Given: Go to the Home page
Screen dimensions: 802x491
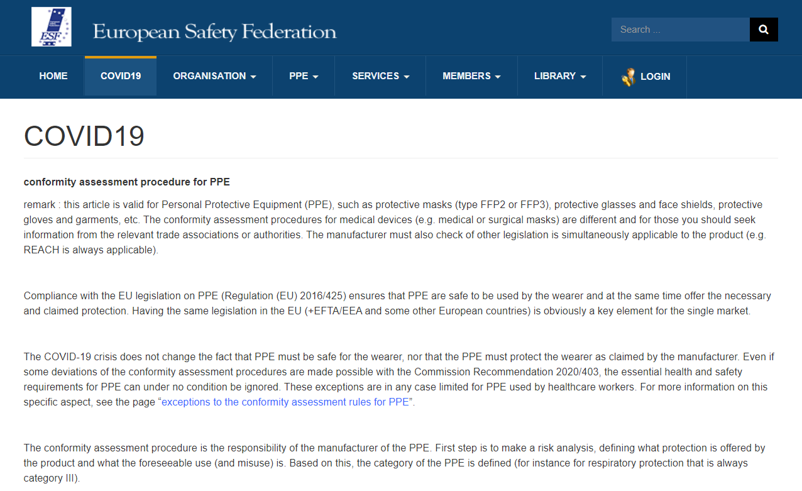Looking at the screenshot, I should pyautogui.click(x=53, y=76).
